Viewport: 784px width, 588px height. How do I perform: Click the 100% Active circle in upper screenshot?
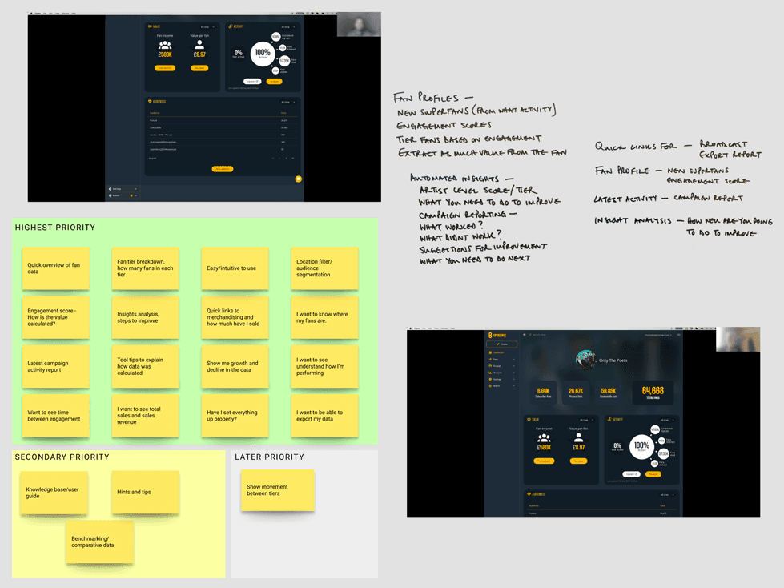263,54
